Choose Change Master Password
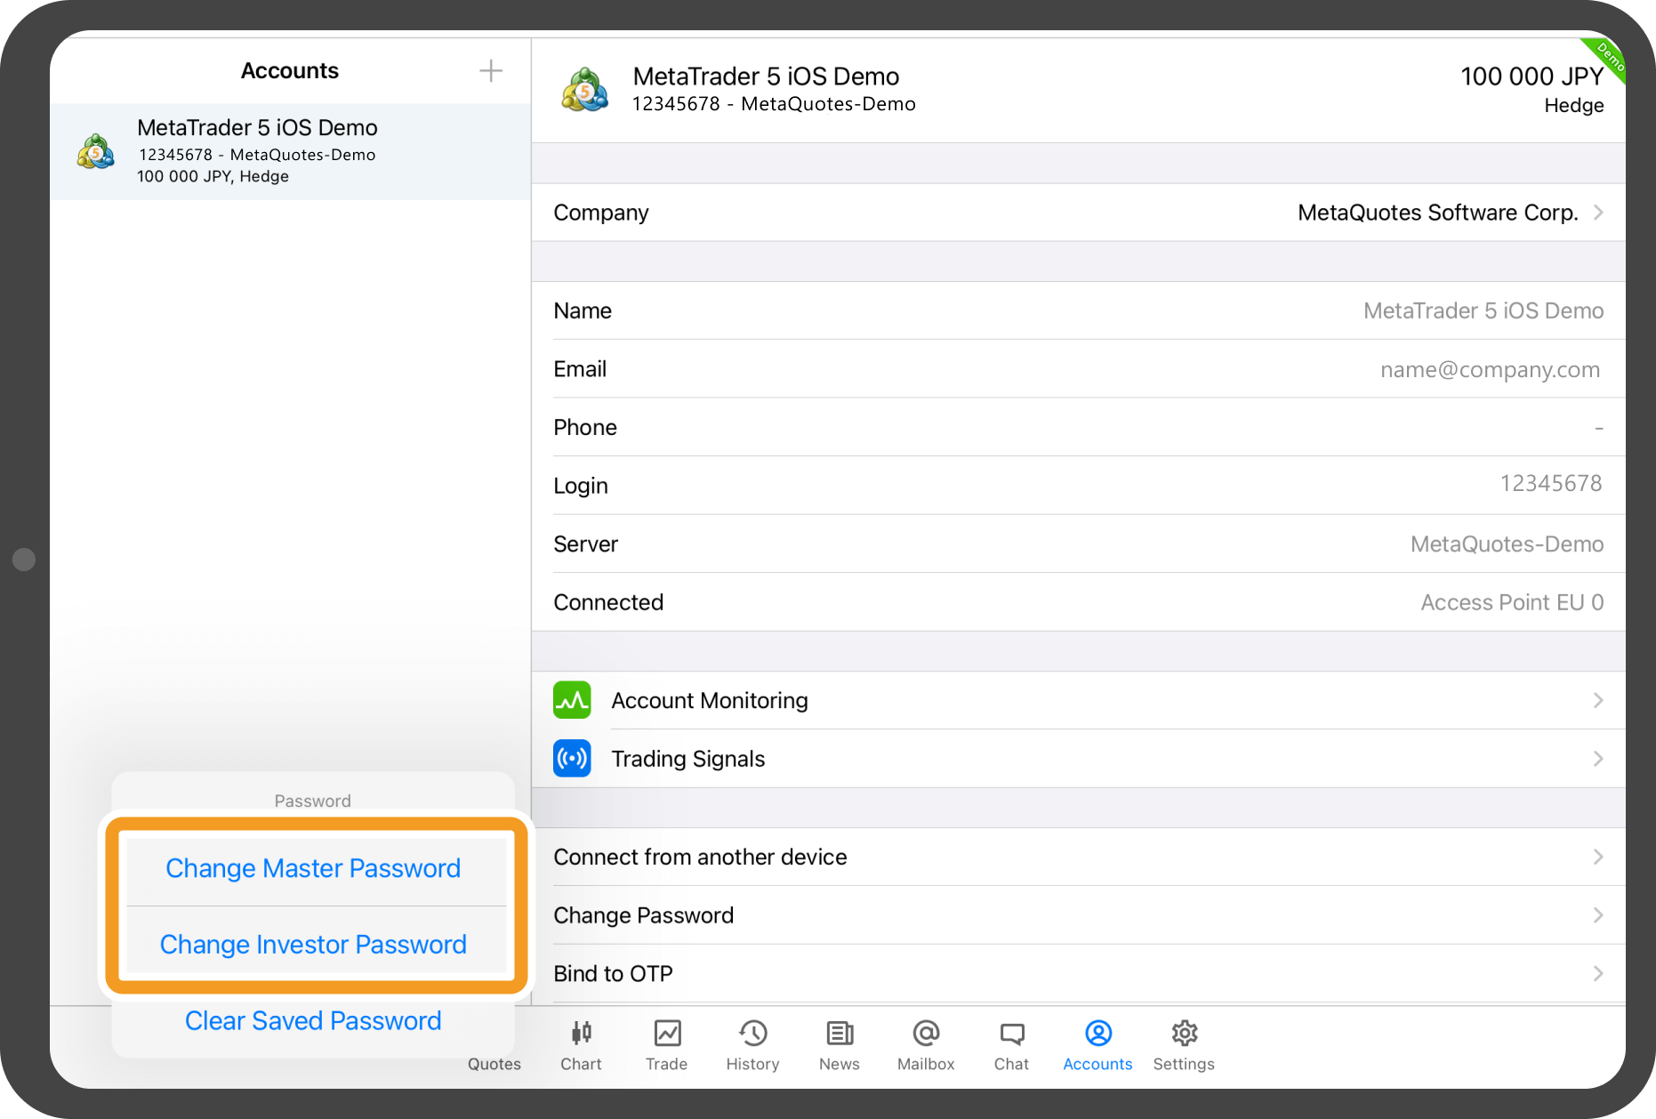The width and height of the screenshot is (1656, 1119). pyautogui.click(x=313, y=868)
